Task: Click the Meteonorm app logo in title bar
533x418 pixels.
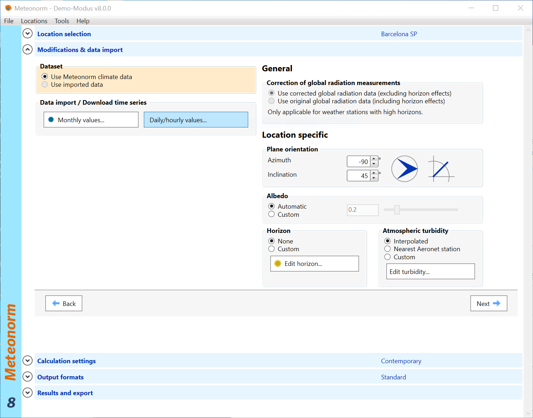Action: coord(8,8)
